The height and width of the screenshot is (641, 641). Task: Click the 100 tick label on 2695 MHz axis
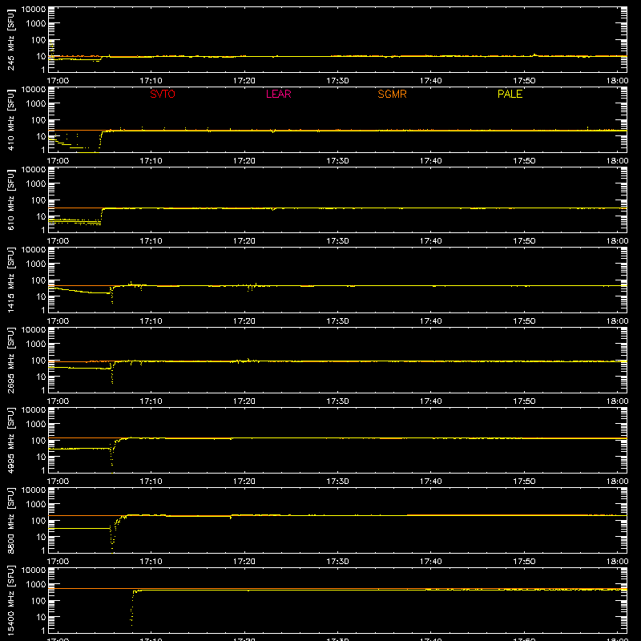coord(38,361)
